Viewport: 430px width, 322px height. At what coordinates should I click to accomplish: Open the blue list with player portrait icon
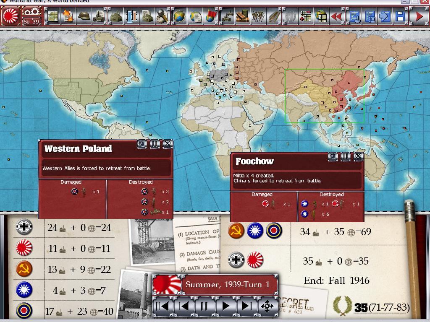tap(370, 16)
